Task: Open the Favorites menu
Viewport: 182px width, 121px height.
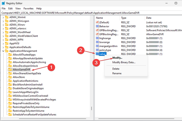Action: click(x=29, y=8)
